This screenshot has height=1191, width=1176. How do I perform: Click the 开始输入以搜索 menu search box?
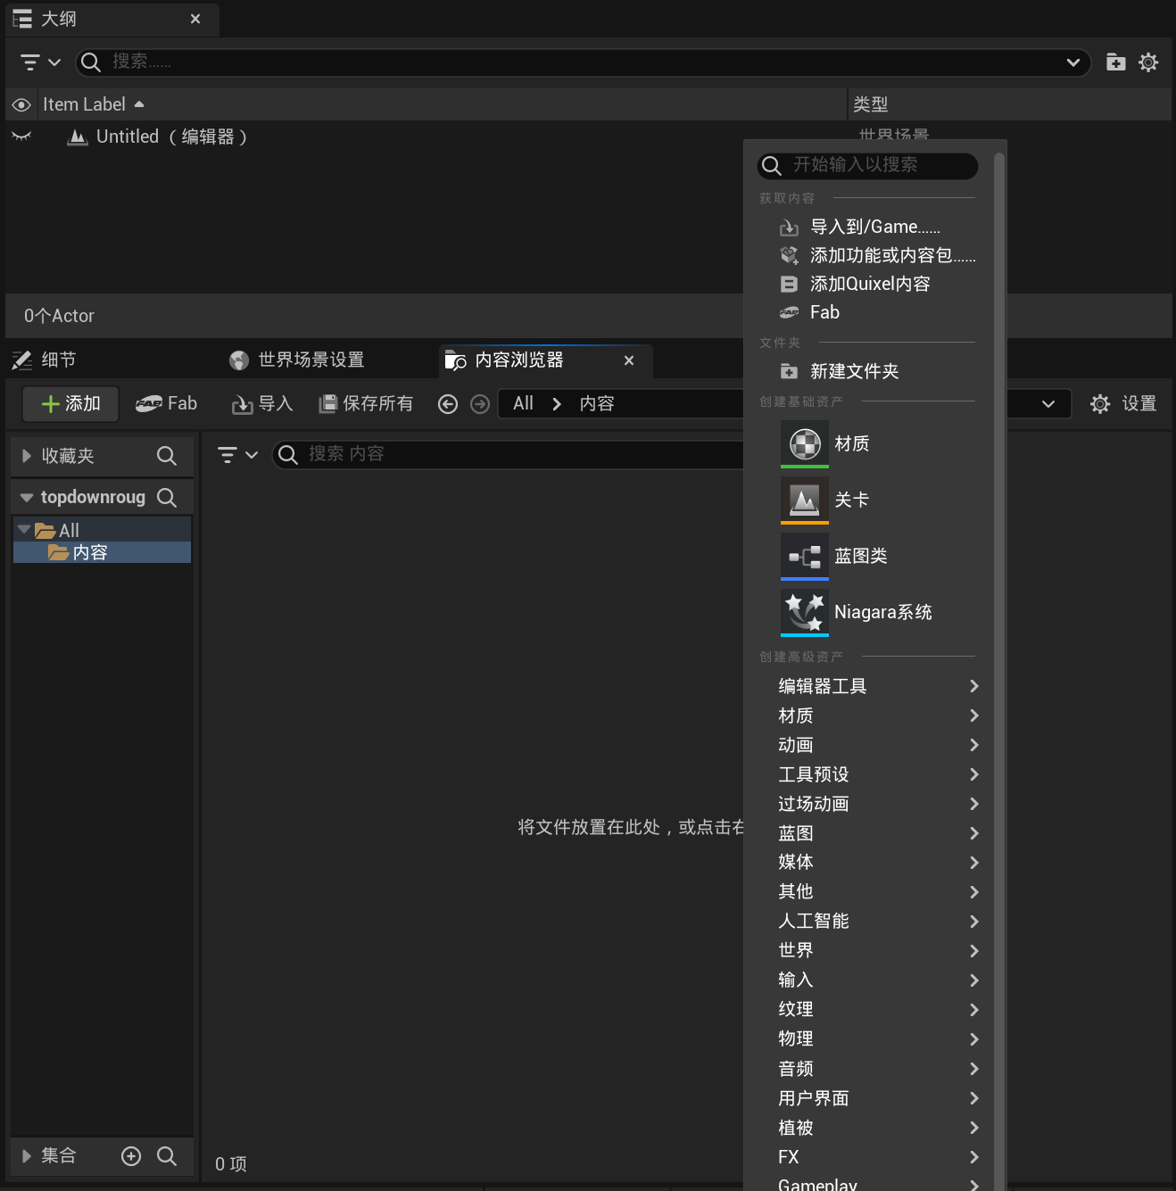(867, 165)
